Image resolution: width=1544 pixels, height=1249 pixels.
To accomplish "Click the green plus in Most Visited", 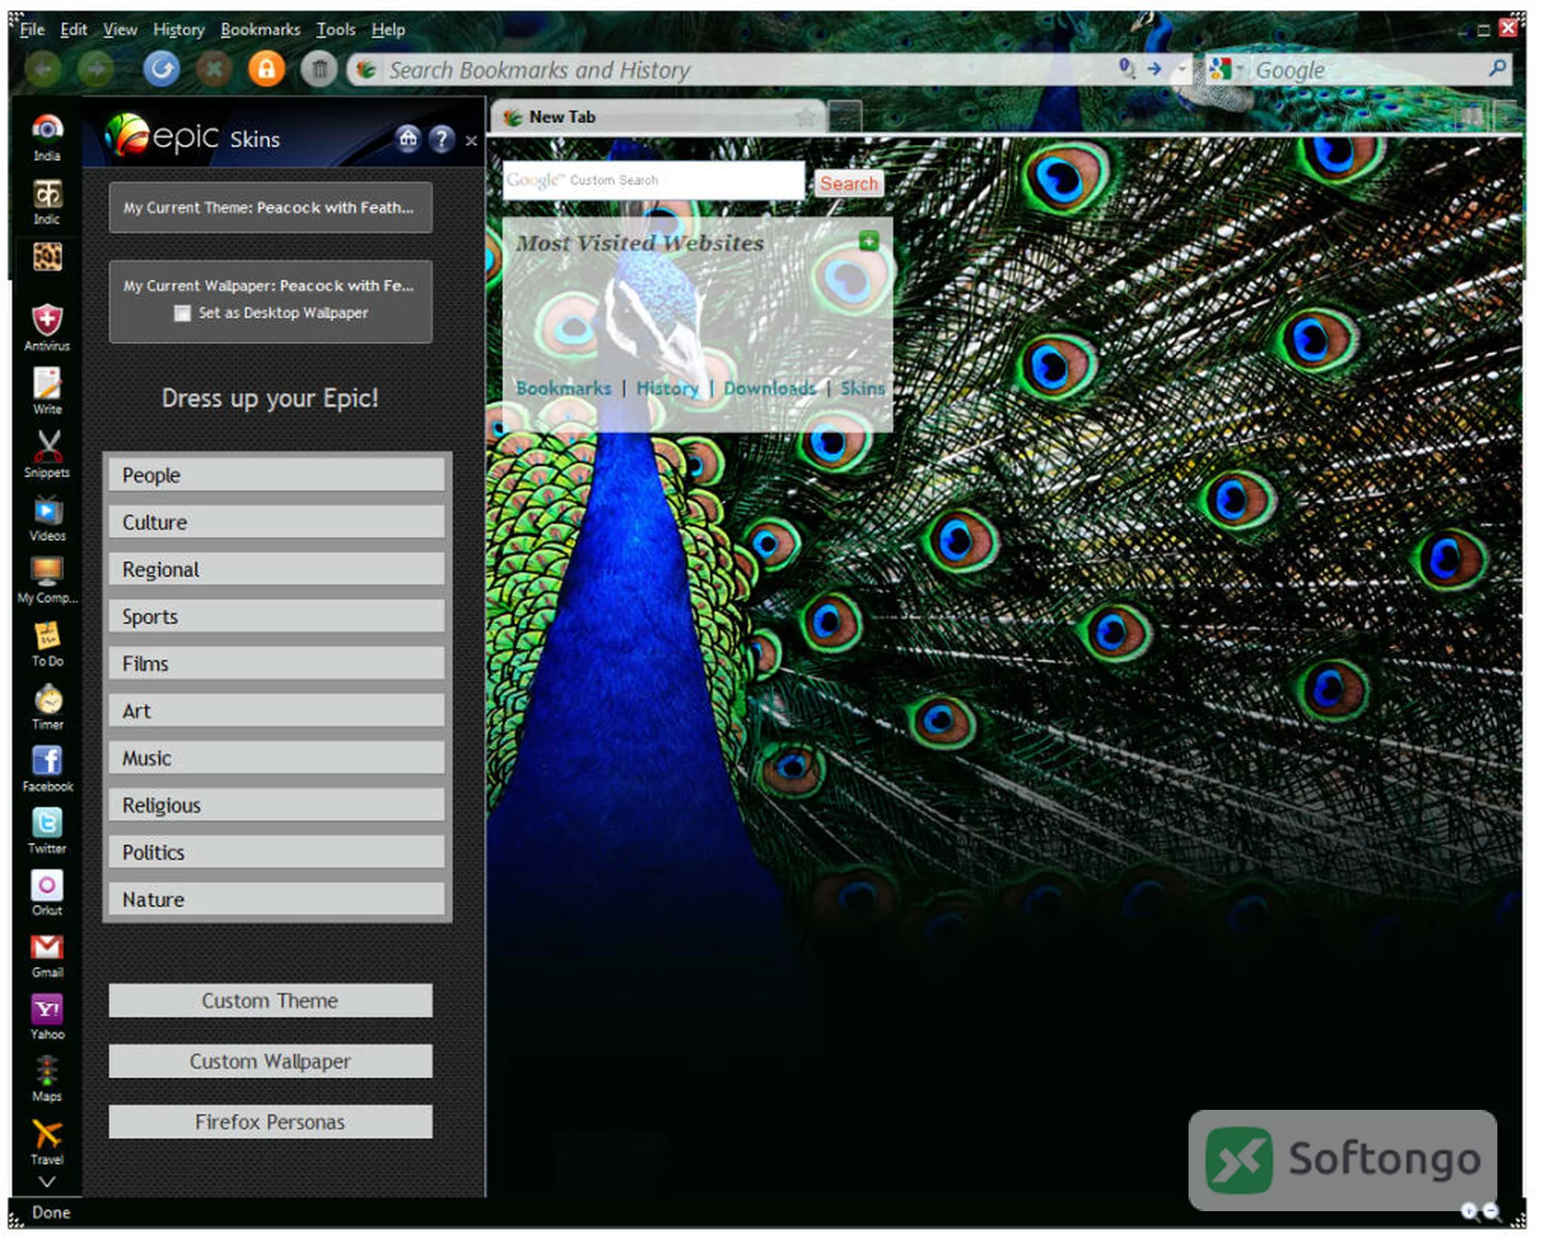I will (x=869, y=240).
